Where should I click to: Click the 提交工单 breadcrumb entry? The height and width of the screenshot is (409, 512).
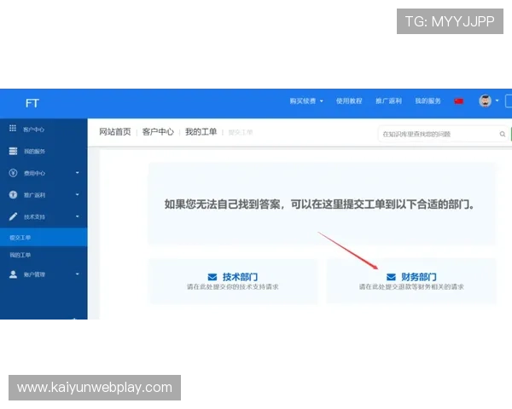(241, 132)
